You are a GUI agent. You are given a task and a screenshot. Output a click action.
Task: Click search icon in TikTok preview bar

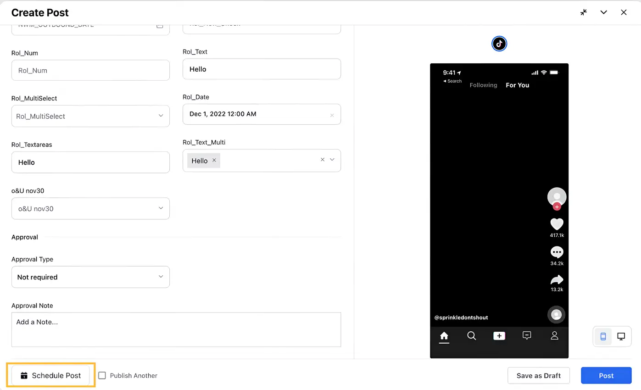tap(471, 336)
